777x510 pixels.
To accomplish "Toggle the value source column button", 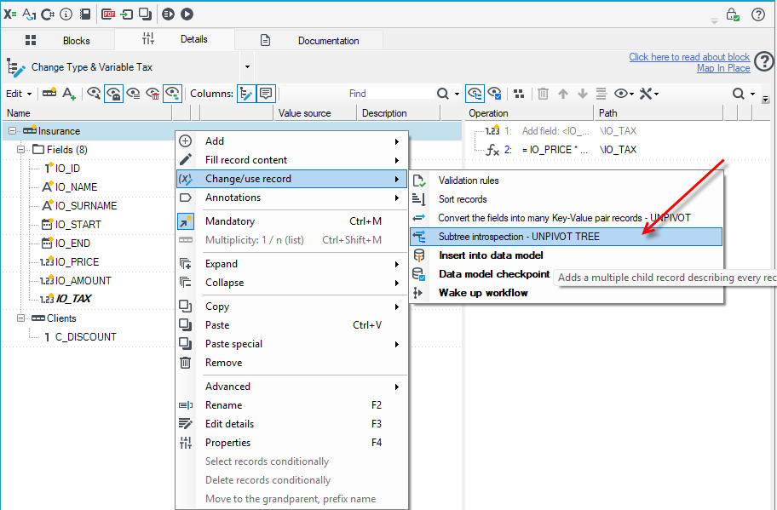I will click(x=246, y=93).
